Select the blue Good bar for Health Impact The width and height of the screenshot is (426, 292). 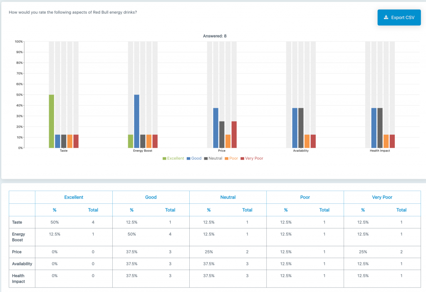[374, 128]
